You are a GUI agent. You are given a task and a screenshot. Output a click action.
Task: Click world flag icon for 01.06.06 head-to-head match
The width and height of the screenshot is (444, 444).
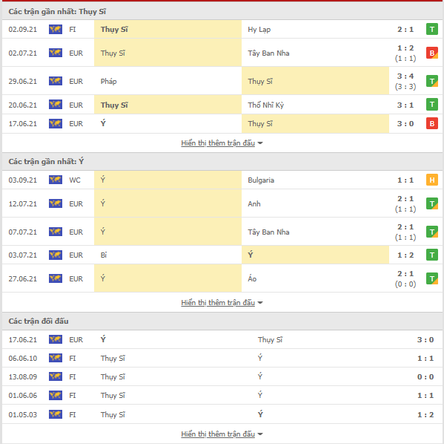tap(55, 395)
